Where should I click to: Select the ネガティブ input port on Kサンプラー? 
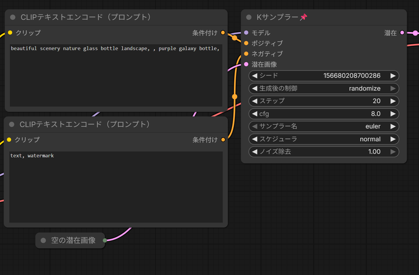click(246, 54)
